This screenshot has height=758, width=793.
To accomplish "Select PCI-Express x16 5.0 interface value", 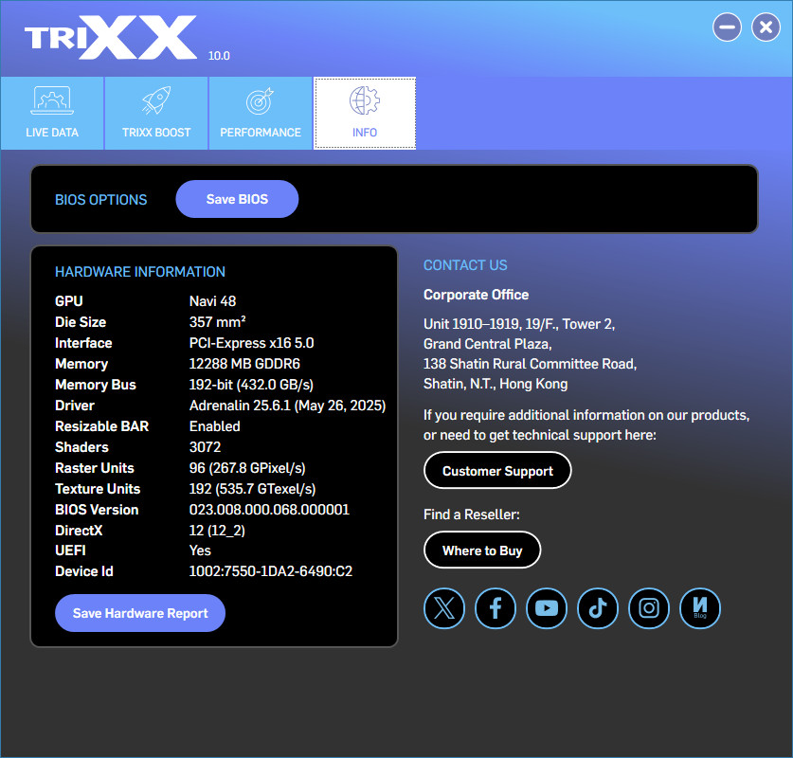I will [251, 343].
